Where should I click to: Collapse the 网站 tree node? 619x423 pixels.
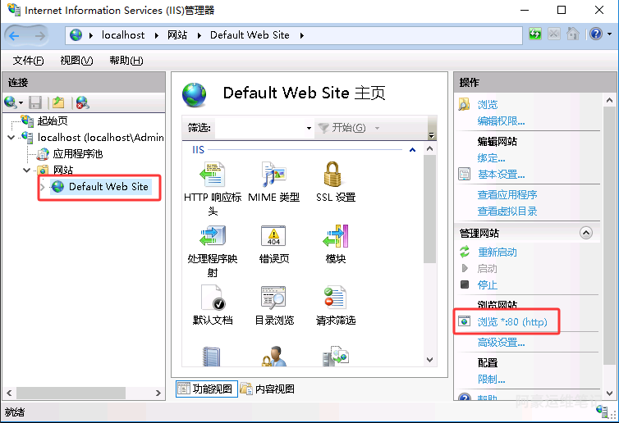click(x=27, y=170)
